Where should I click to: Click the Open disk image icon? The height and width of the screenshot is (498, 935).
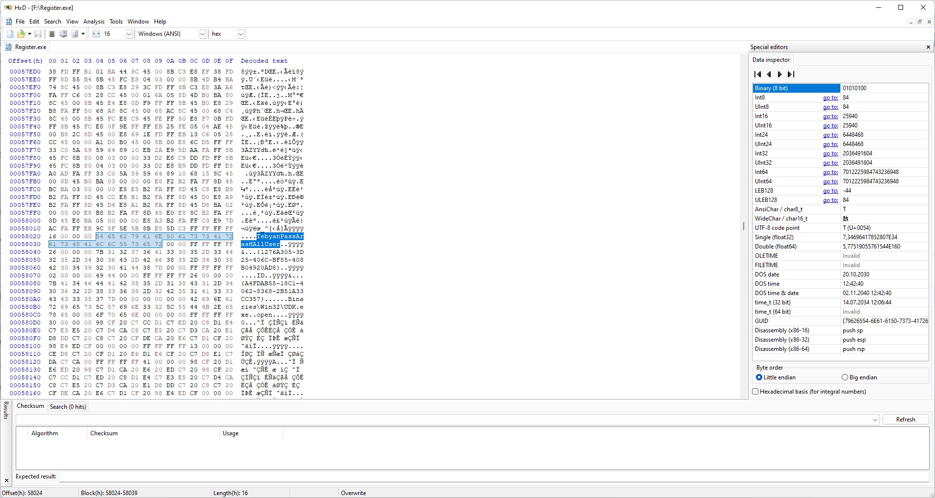tap(75, 34)
